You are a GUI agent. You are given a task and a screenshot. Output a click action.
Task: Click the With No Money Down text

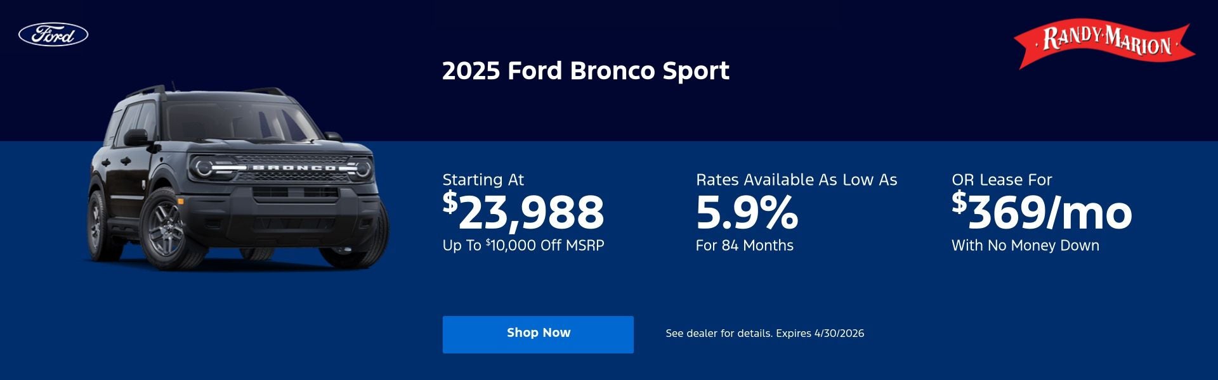tap(1026, 246)
